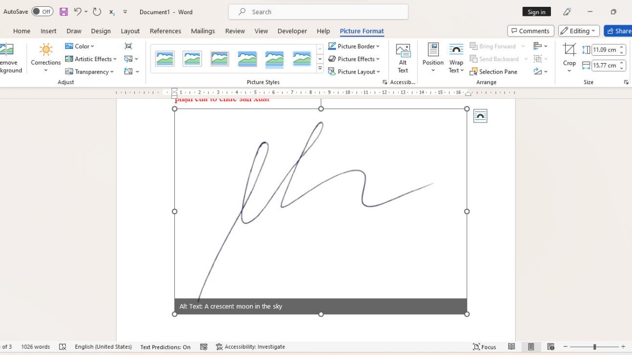This screenshot has height=355, width=632.
Task: Open the Accessibility: Investigate status item
Action: point(251,347)
